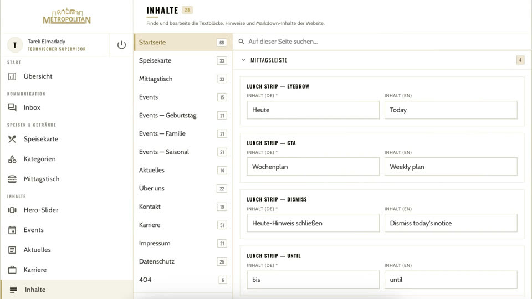Click the Metropolitan logo
532x299 pixels.
pyautogui.click(x=67, y=16)
